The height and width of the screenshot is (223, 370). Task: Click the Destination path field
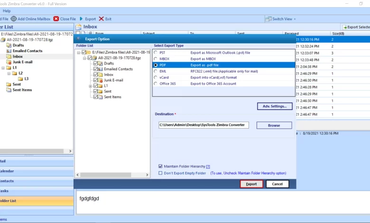coord(203,125)
